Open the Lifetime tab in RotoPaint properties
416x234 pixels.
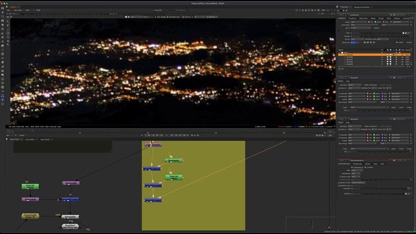pyautogui.click(x=397, y=18)
